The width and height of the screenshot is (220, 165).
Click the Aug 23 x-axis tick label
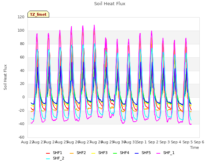point(39,142)
